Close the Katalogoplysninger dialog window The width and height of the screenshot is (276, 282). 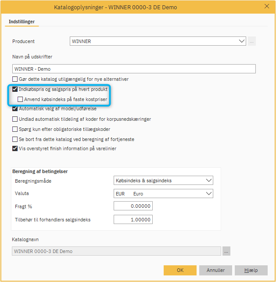[x=267, y=6]
